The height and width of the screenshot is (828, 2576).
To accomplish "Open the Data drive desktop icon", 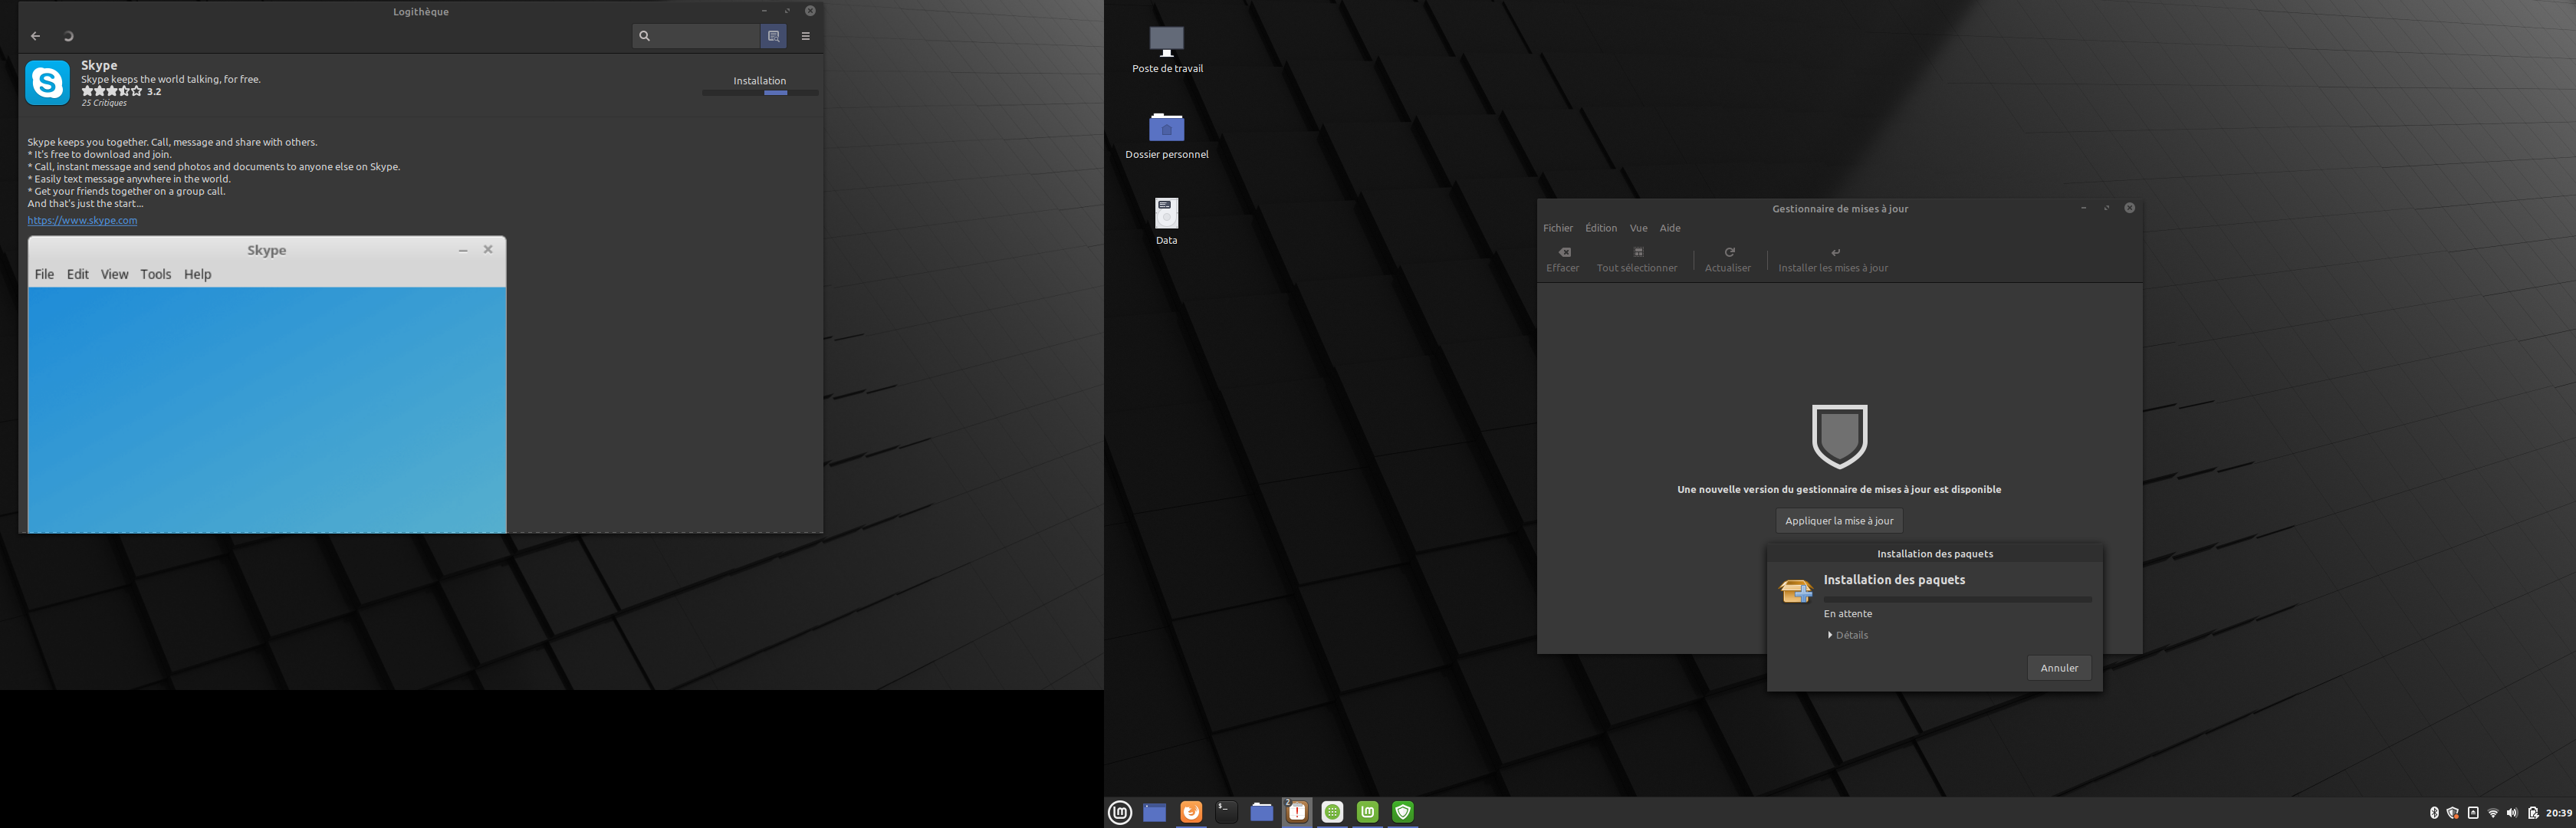I will 1166,221.
